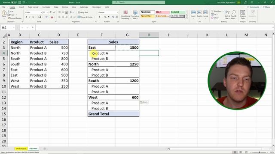Apply Italic formatting

point(30,17)
